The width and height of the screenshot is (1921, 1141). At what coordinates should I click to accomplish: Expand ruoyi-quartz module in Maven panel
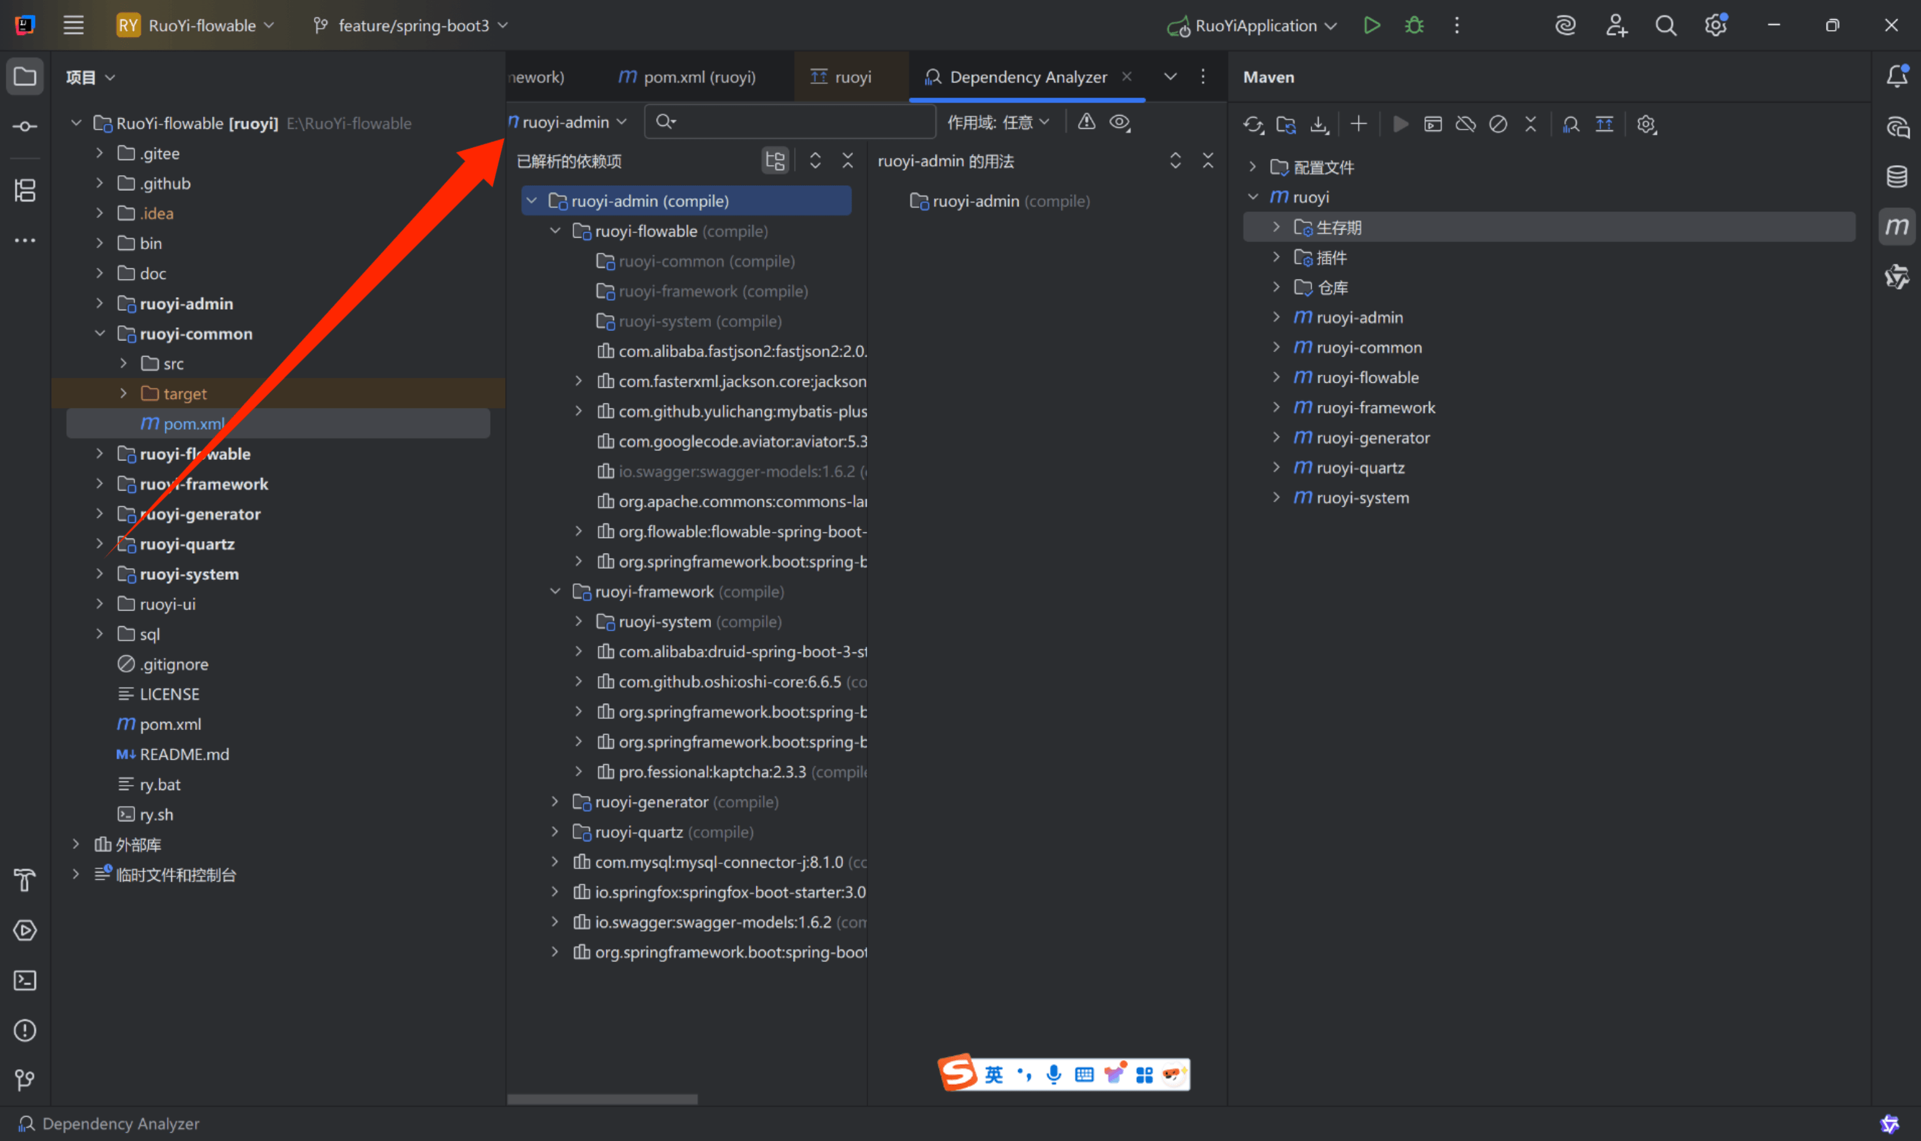pos(1276,467)
